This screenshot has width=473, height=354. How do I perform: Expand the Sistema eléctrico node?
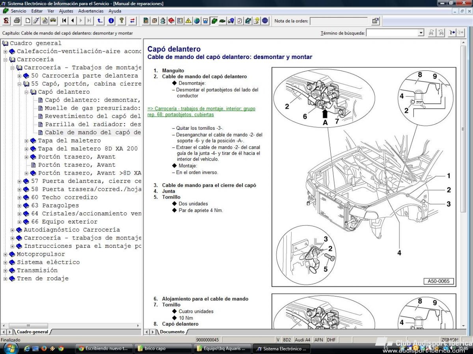tap(6, 262)
